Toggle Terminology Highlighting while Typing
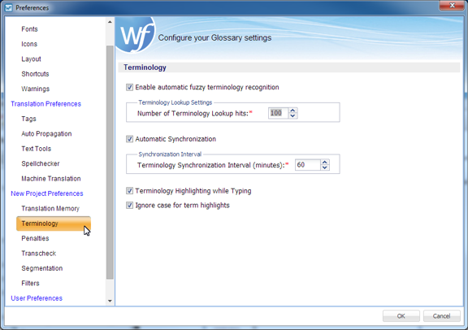Screen dimensions: 468x330 pyautogui.click(x=129, y=191)
